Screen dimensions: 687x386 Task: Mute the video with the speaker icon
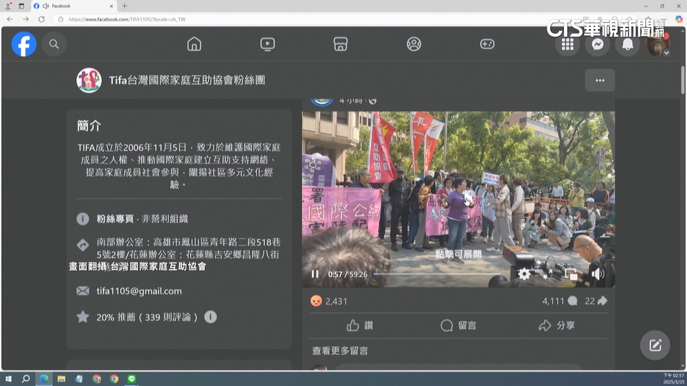pos(597,274)
